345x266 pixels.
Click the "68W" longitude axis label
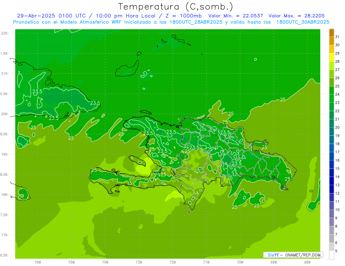(x=307, y=262)
